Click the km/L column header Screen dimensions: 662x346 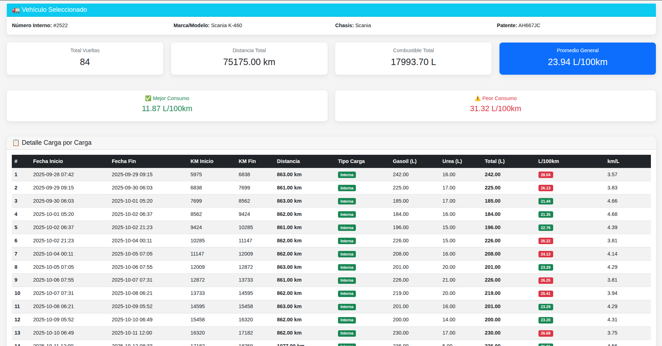[613, 161]
